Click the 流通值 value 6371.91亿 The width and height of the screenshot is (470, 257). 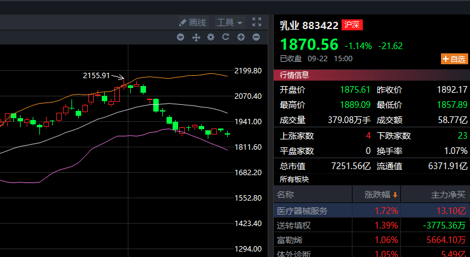448,166
